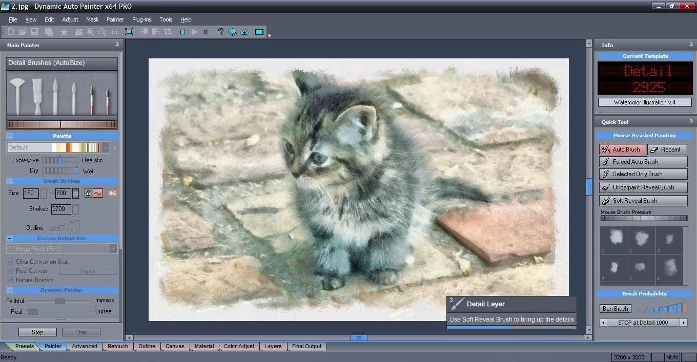Click the blue book manual icon
Viewport: 697px width, 362px height.
[x=233, y=32]
